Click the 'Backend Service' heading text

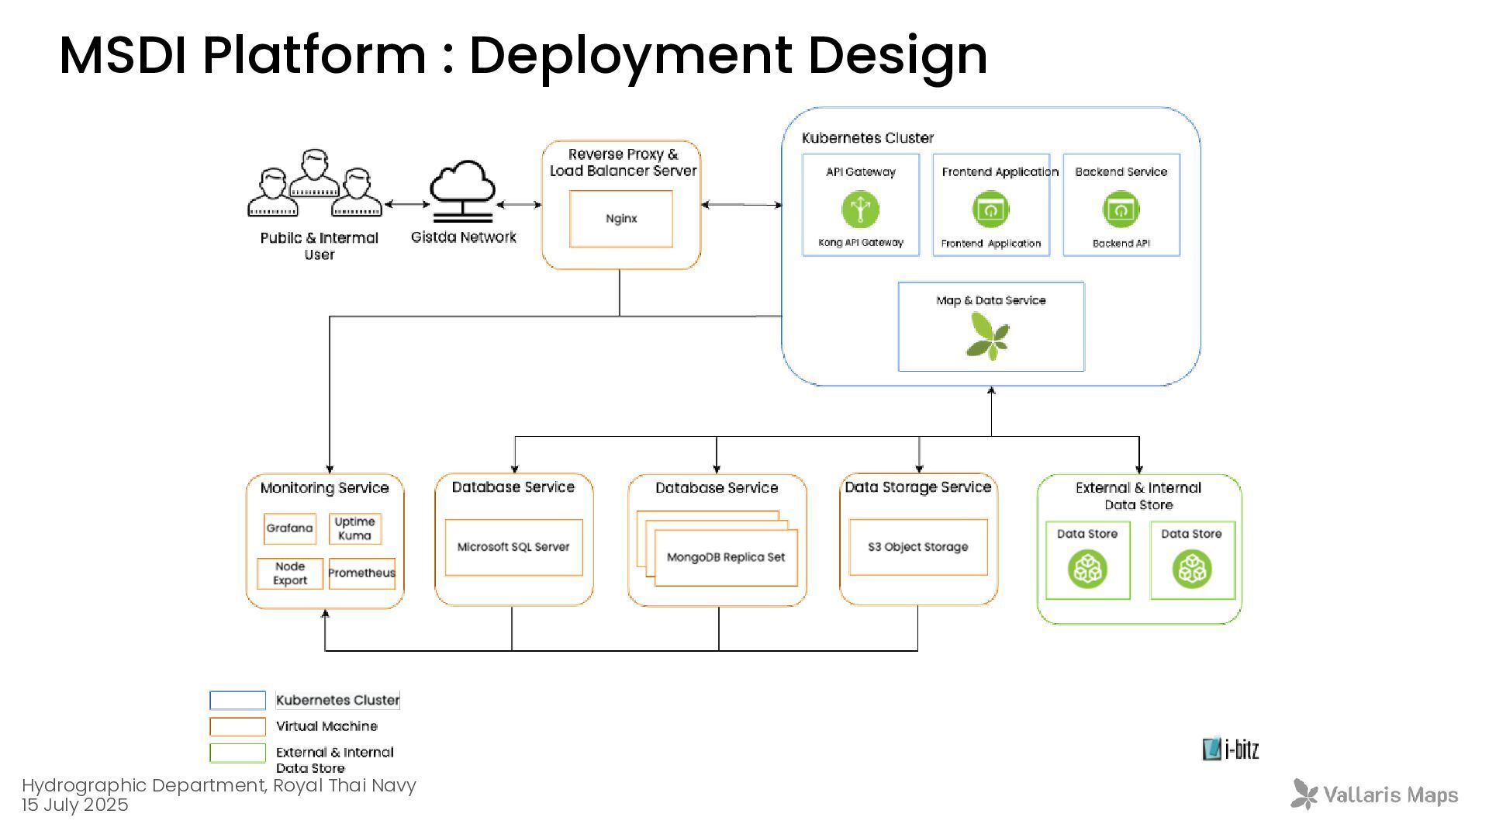[x=1121, y=172]
